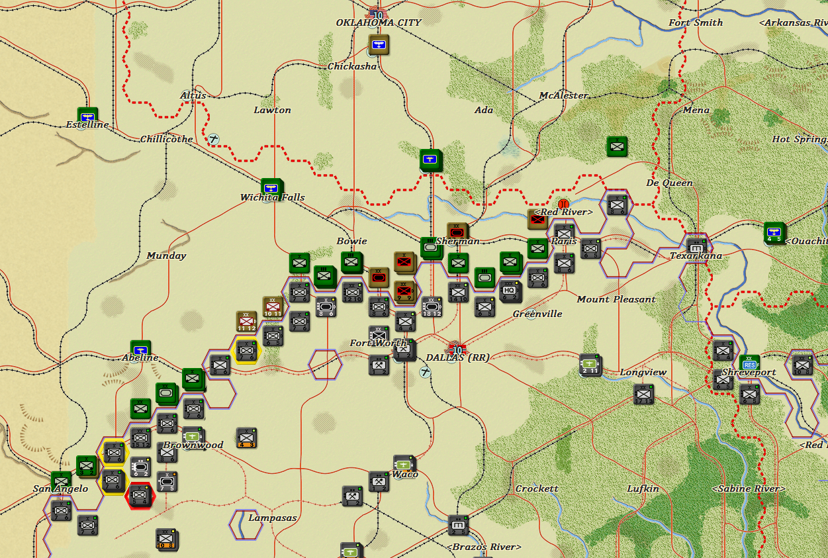
Task: Click the OKLAHOMA CITY label
Action: coord(379,23)
